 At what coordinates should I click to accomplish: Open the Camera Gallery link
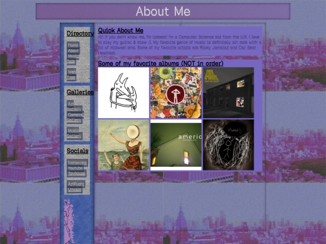75,117
